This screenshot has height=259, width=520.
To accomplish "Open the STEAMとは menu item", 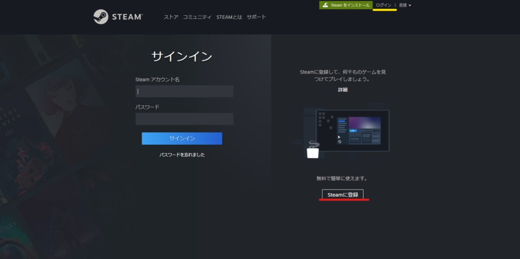I will coord(229,17).
